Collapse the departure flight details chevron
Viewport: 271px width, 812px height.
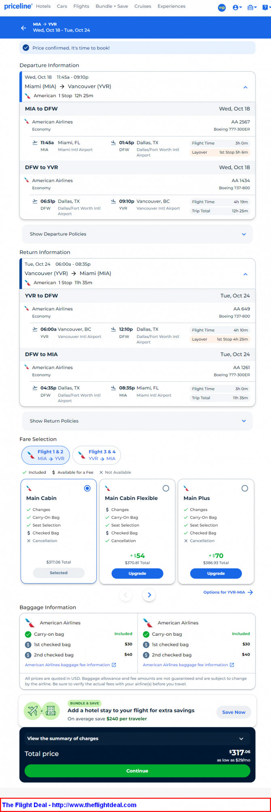point(245,87)
